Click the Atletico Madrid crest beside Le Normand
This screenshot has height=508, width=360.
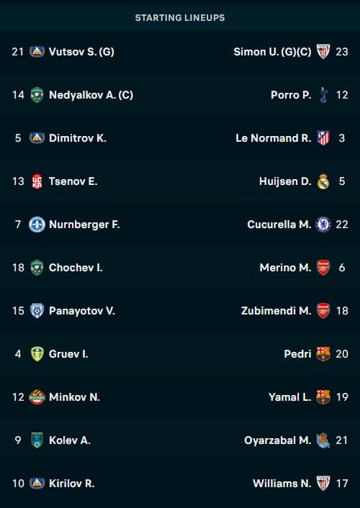point(323,138)
